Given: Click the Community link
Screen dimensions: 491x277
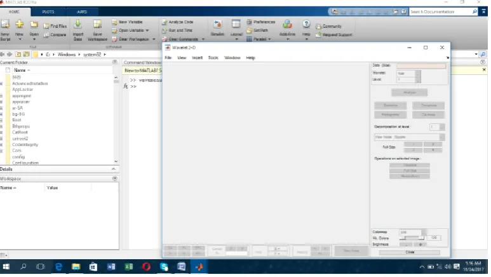Looking at the screenshot, I should point(332,26).
